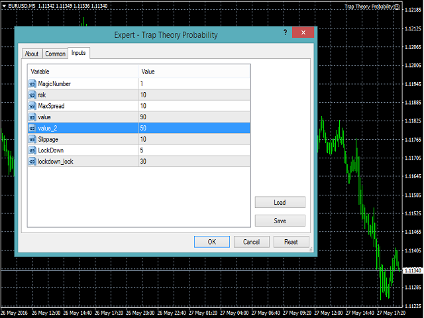Close the Expert dialog window
Viewport: 424px width, 318px height.
pos(303,32)
